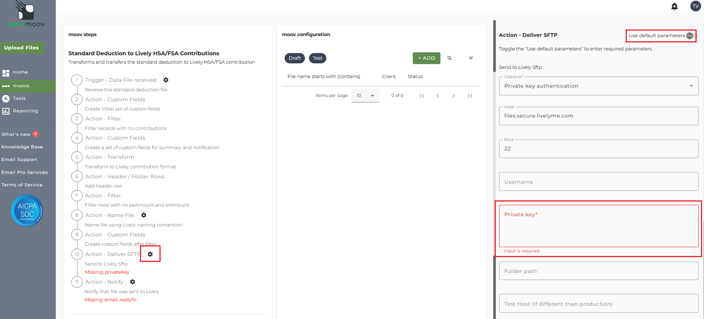Toggle Use default parameters switch
The width and height of the screenshot is (704, 319).
point(691,36)
